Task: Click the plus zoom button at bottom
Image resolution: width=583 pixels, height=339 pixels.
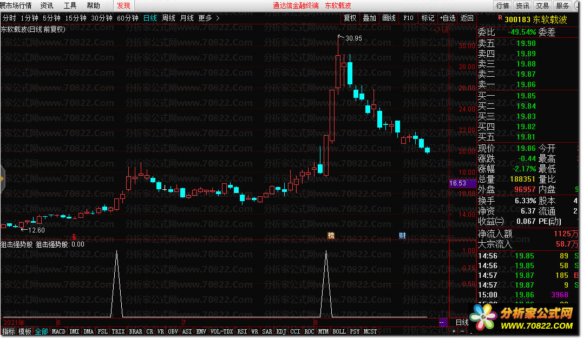Action: [454, 331]
